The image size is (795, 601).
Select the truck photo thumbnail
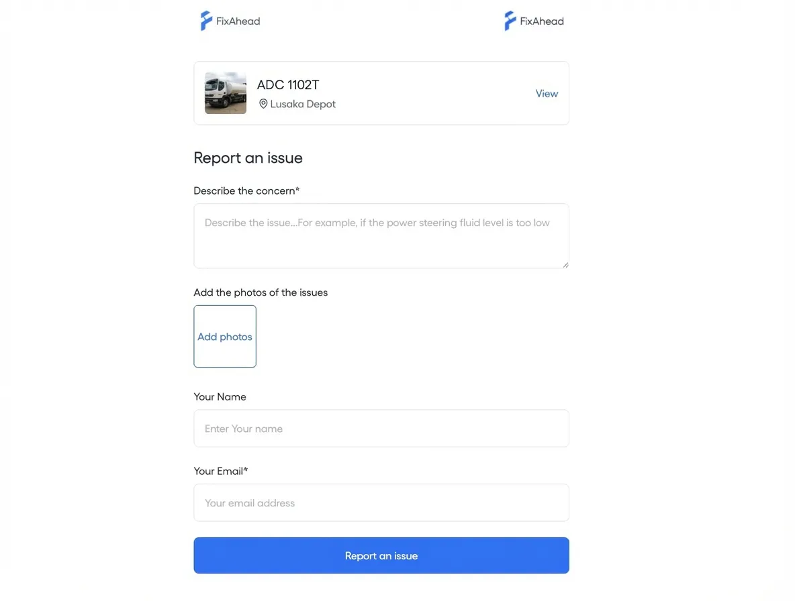225,93
